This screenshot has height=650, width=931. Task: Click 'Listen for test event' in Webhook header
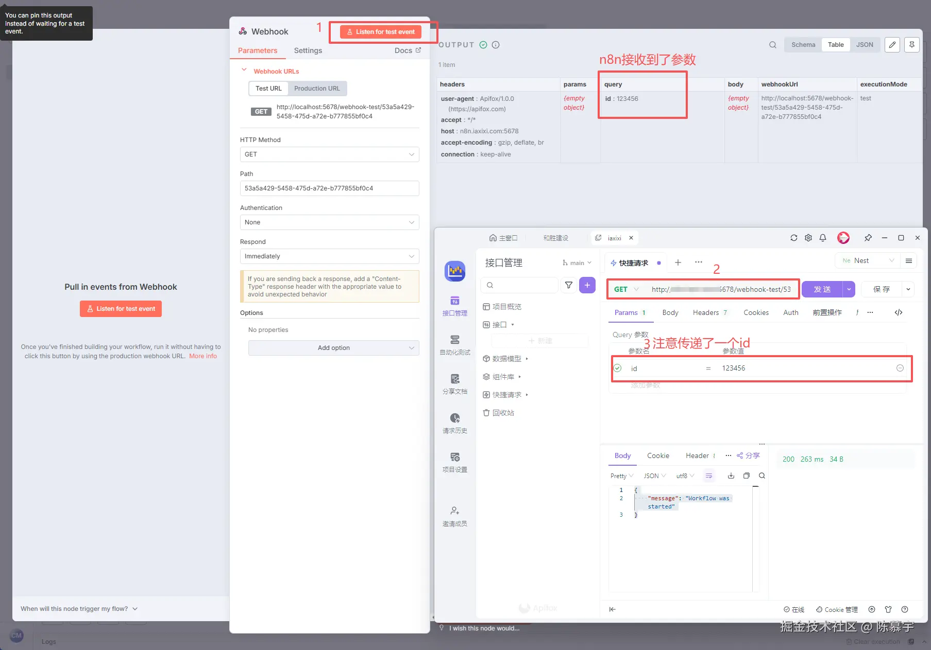tap(381, 32)
